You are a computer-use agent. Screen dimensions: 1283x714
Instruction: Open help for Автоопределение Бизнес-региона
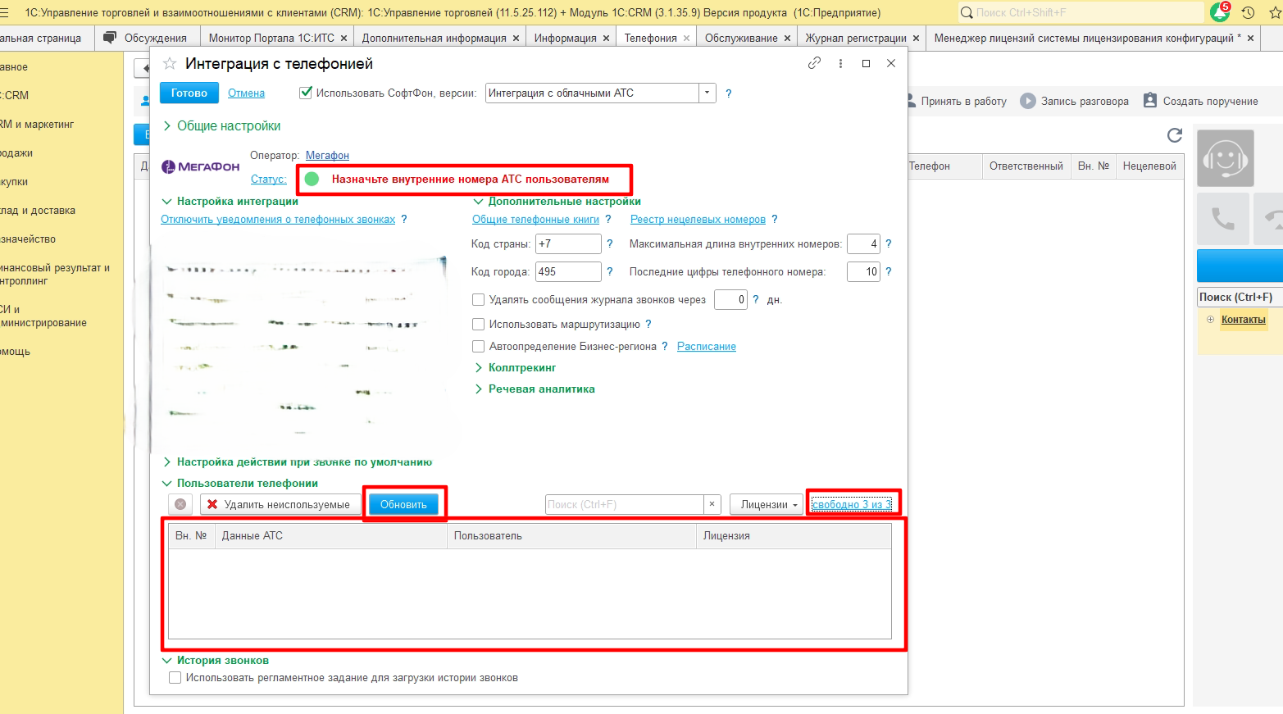coord(664,346)
